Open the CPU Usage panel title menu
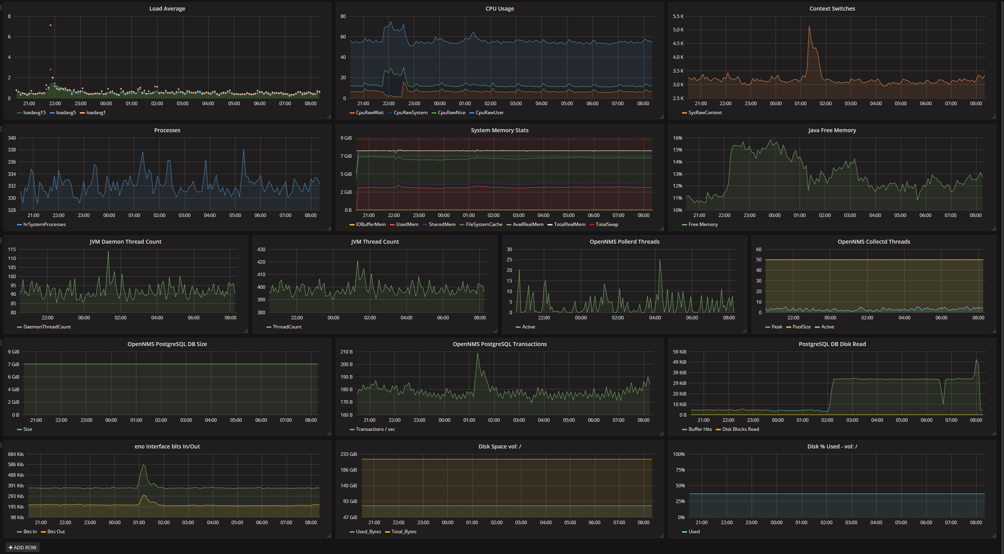Image resolution: width=1004 pixels, height=554 pixels. point(500,9)
